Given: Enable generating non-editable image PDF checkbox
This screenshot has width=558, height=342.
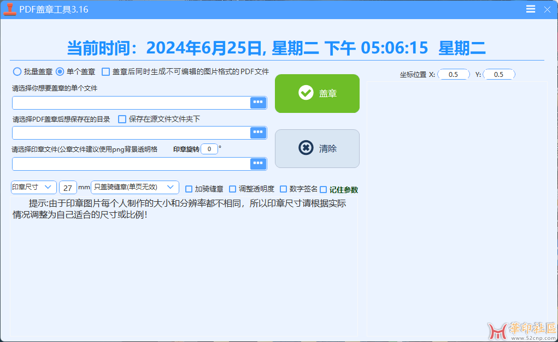Looking at the screenshot, I should point(106,71).
